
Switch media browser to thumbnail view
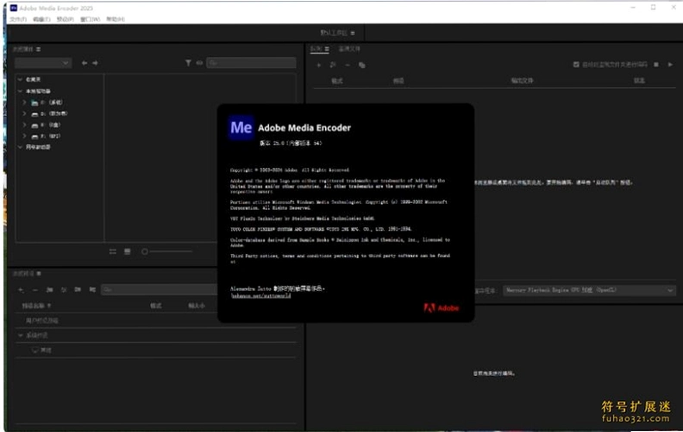click(x=127, y=251)
